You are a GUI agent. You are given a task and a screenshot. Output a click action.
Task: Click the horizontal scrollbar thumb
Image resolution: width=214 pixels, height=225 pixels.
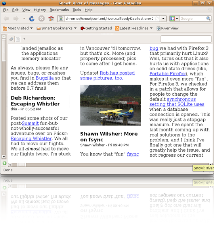pyautogui.click(x=21, y=165)
